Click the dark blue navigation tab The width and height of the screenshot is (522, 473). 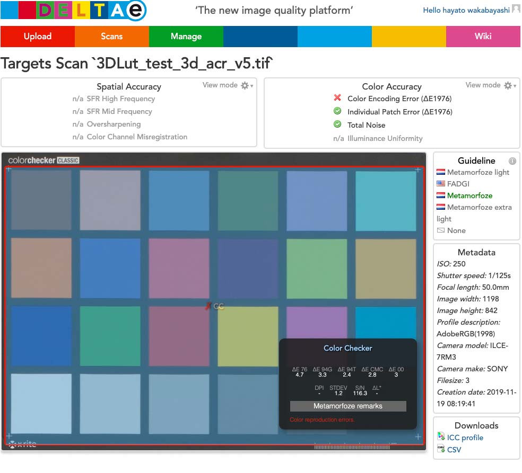pyautogui.click(x=260, y=36)
